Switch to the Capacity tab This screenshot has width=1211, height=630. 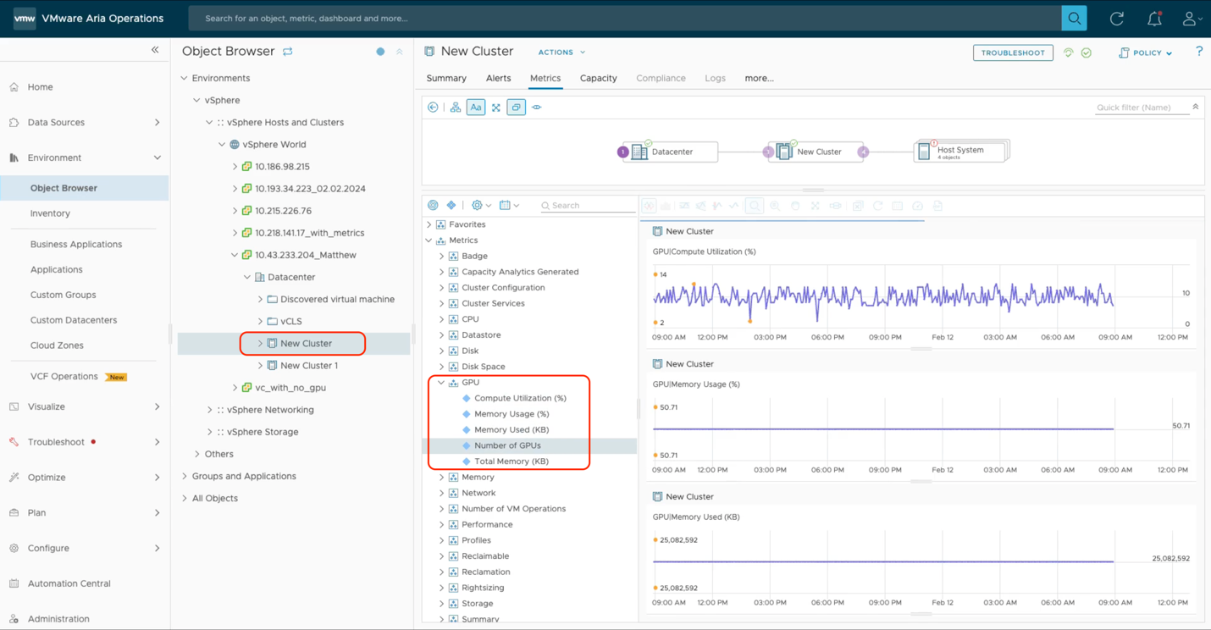[x=598, y=78]
